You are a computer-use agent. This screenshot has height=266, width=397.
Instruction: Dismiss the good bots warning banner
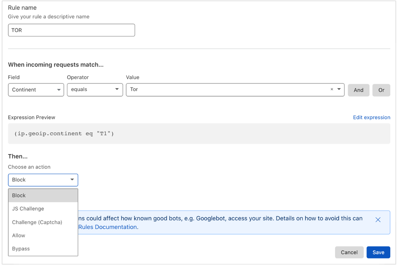(378, 220)
